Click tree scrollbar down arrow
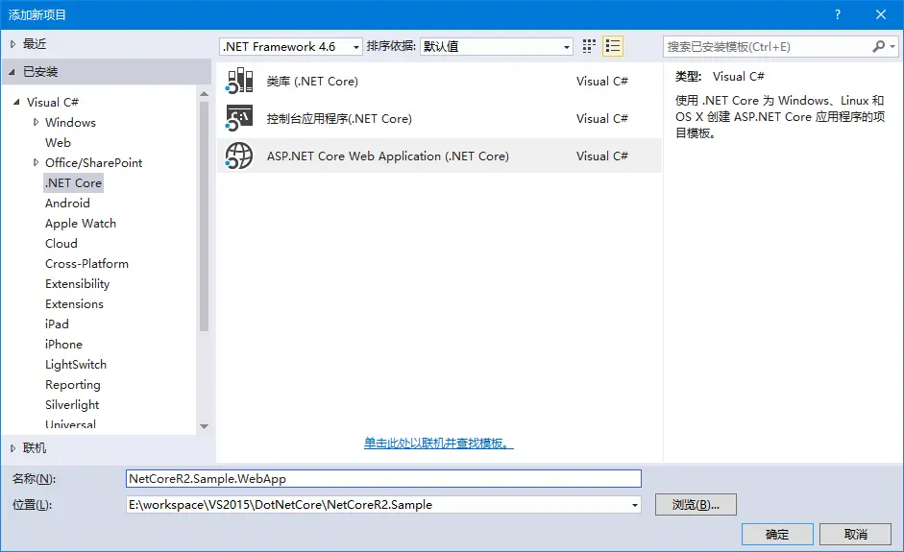Viewport: 904px width, 552px height. [204, 426]
